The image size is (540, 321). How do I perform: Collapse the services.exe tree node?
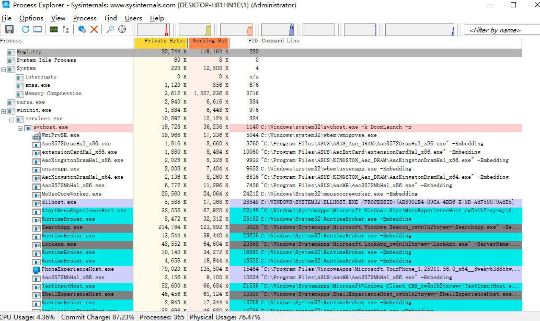point(12,120)
